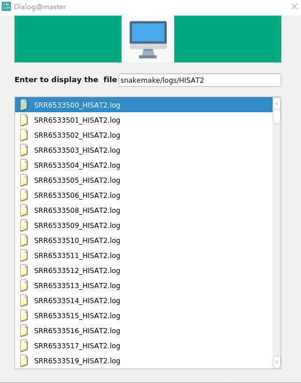Click the file icon beside SRR6533500_HISAT2.log
This screenshot has height=383, width=301.
pos(24,105)
